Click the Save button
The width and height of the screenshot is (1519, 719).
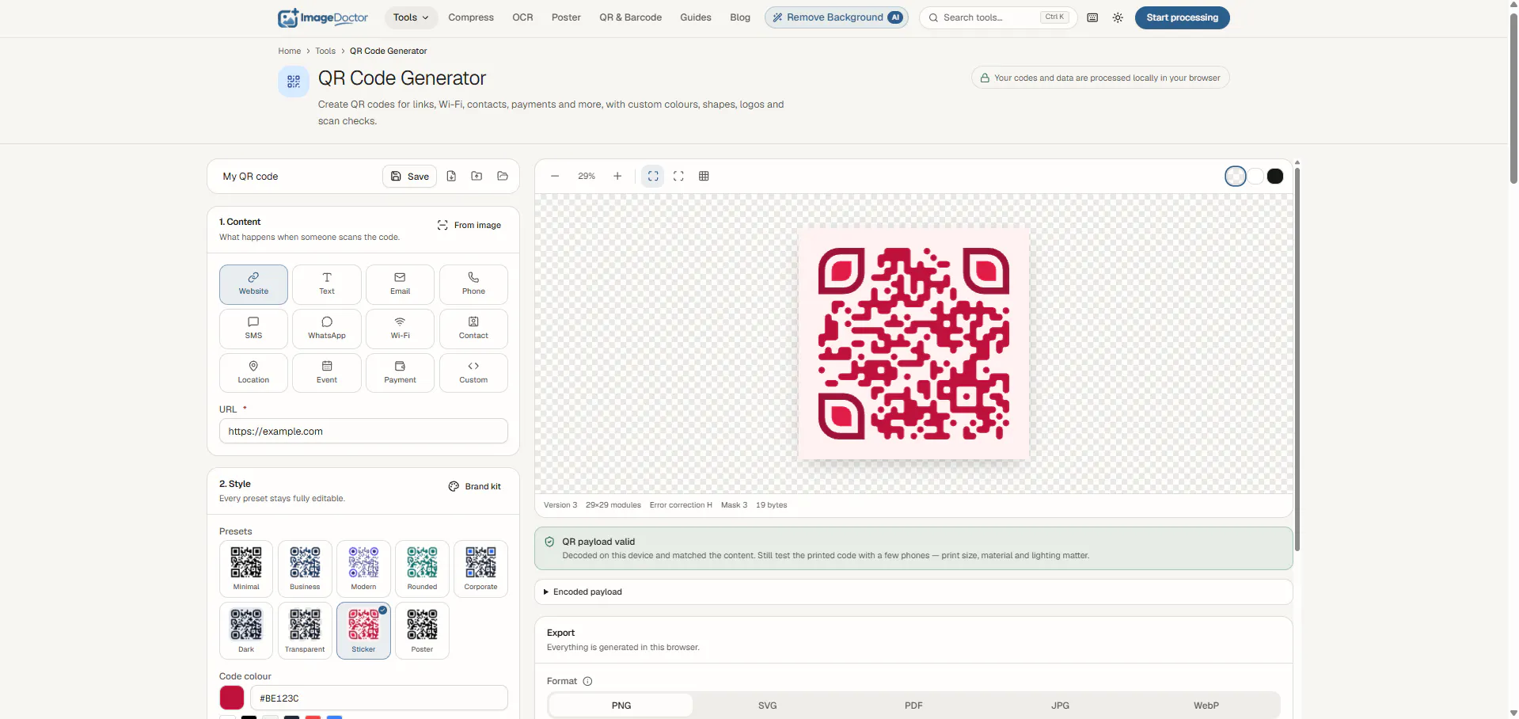(x=410, y=177)
